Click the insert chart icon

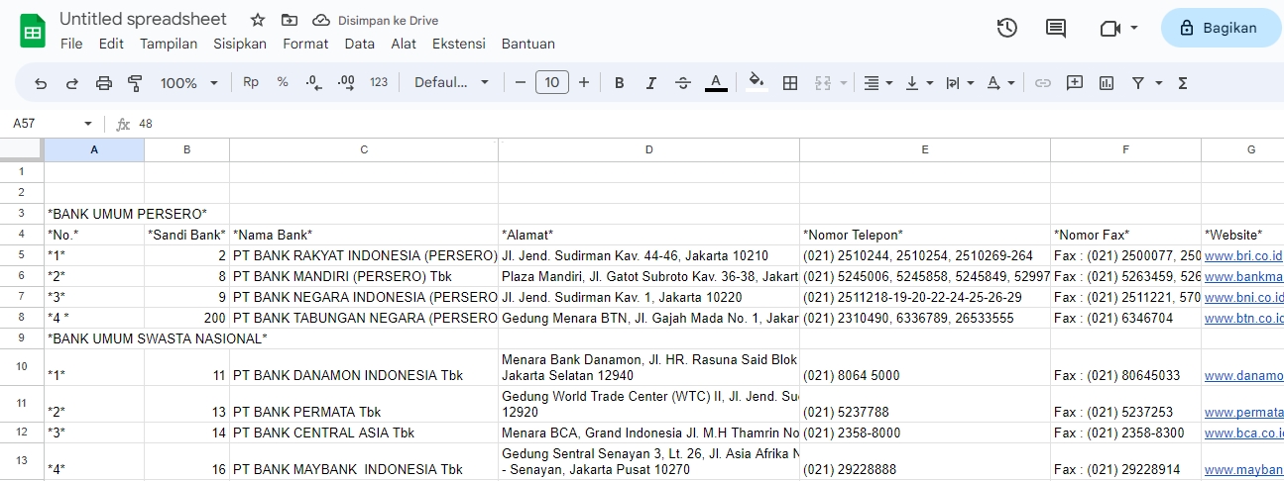(x=1107, y=83)
